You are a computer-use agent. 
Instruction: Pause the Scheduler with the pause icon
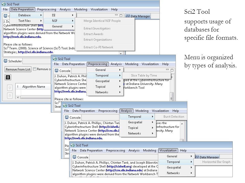coord(8,77)
